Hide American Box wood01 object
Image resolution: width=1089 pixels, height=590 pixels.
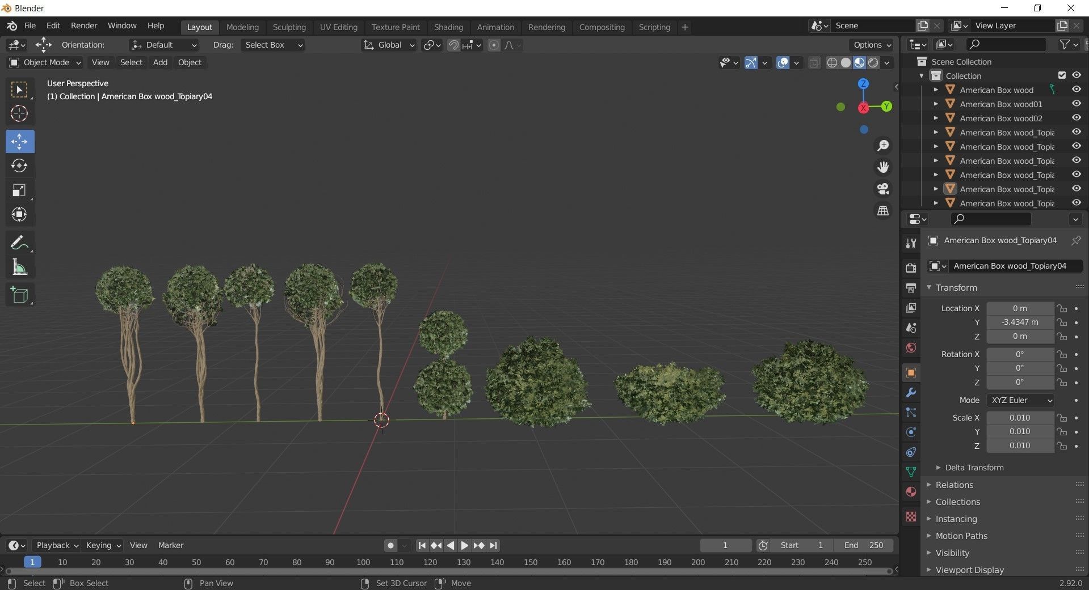tap(1076, 104)
